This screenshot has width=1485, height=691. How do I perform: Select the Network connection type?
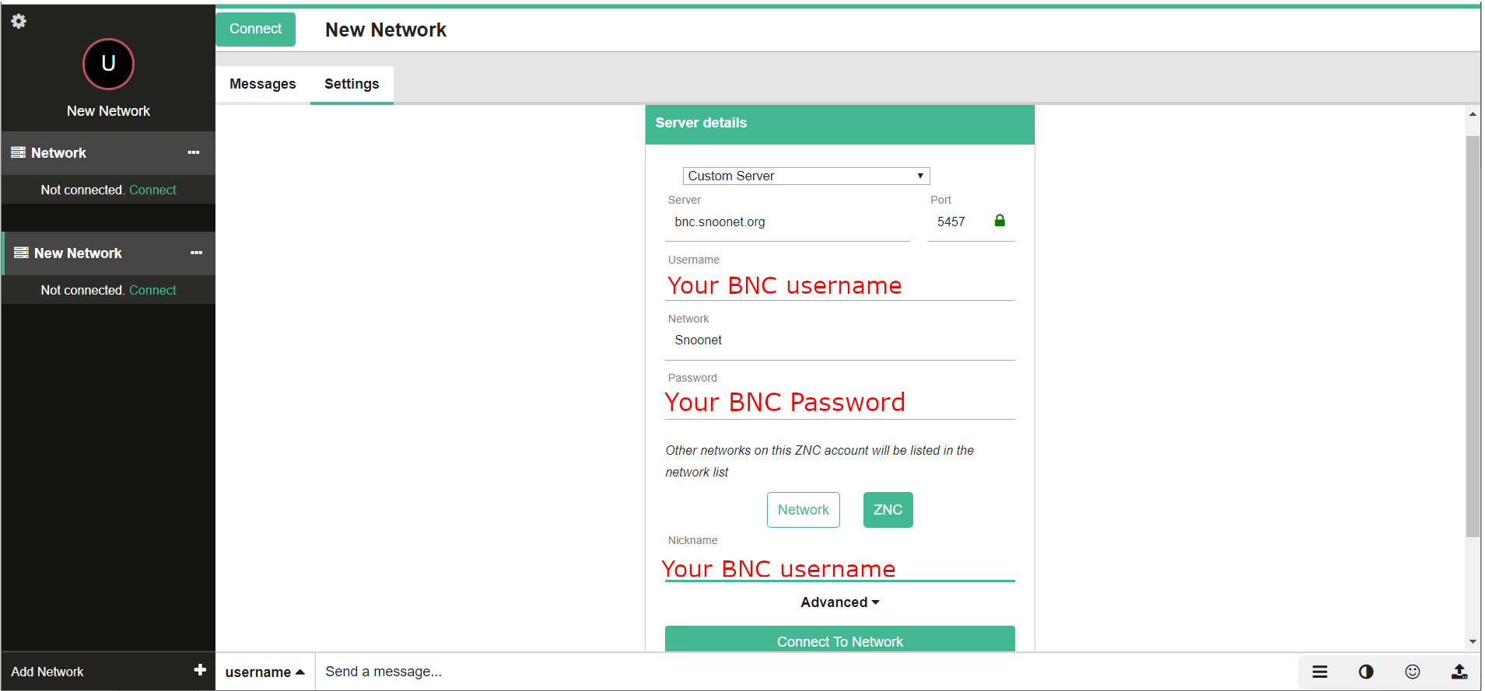point(803,510)
